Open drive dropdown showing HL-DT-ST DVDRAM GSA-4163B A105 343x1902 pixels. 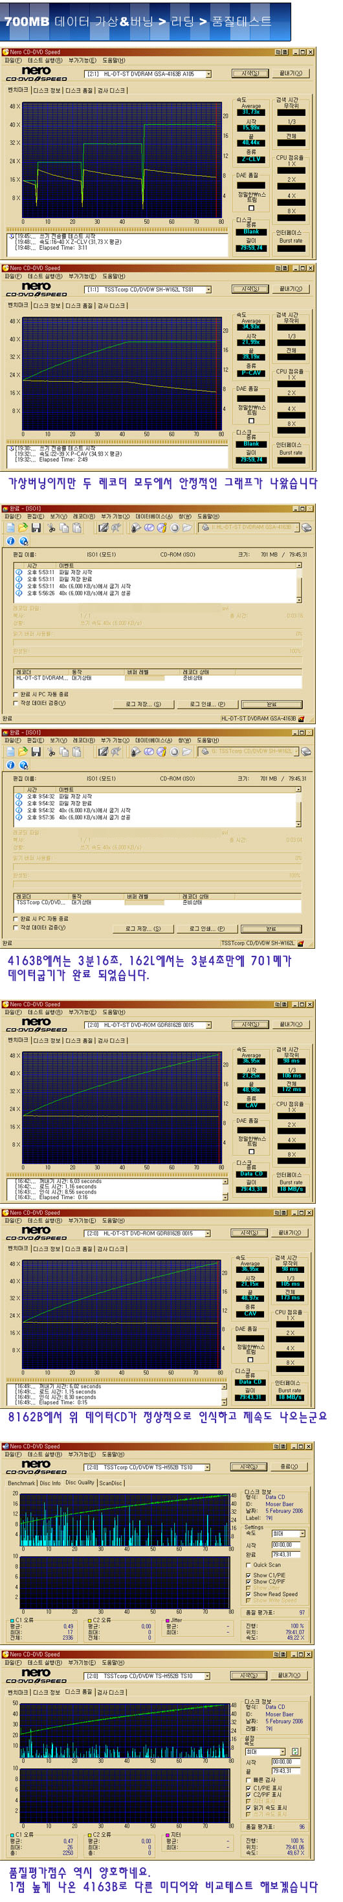(209, 74)
